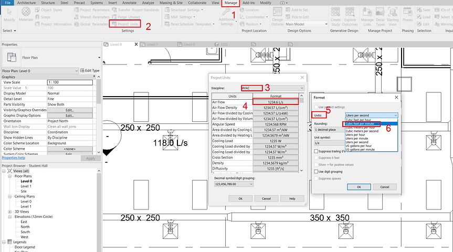This screenshot has width=453, height=252.
Task: Click the Air Flow format button
Action: (276, 102)
